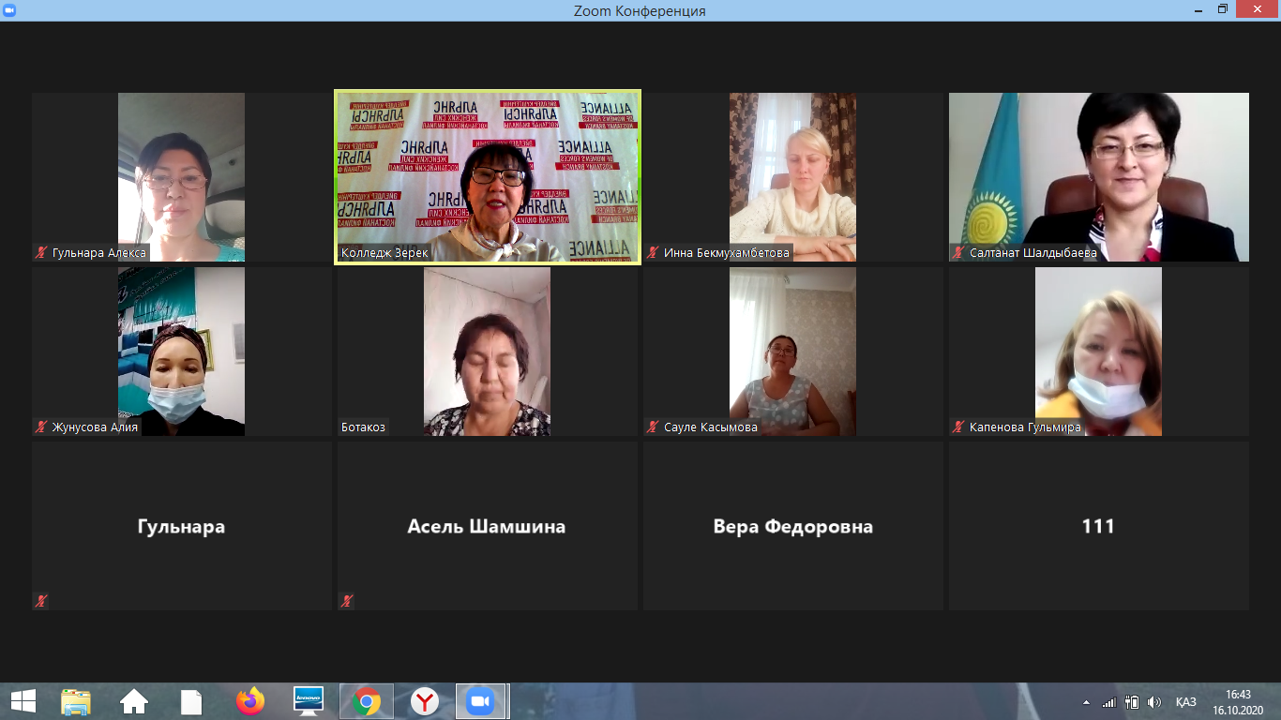1281x720 pixels.
Task: Open the volume control in the system tray
Action: pyautogui.click(x=1154, y=702)
